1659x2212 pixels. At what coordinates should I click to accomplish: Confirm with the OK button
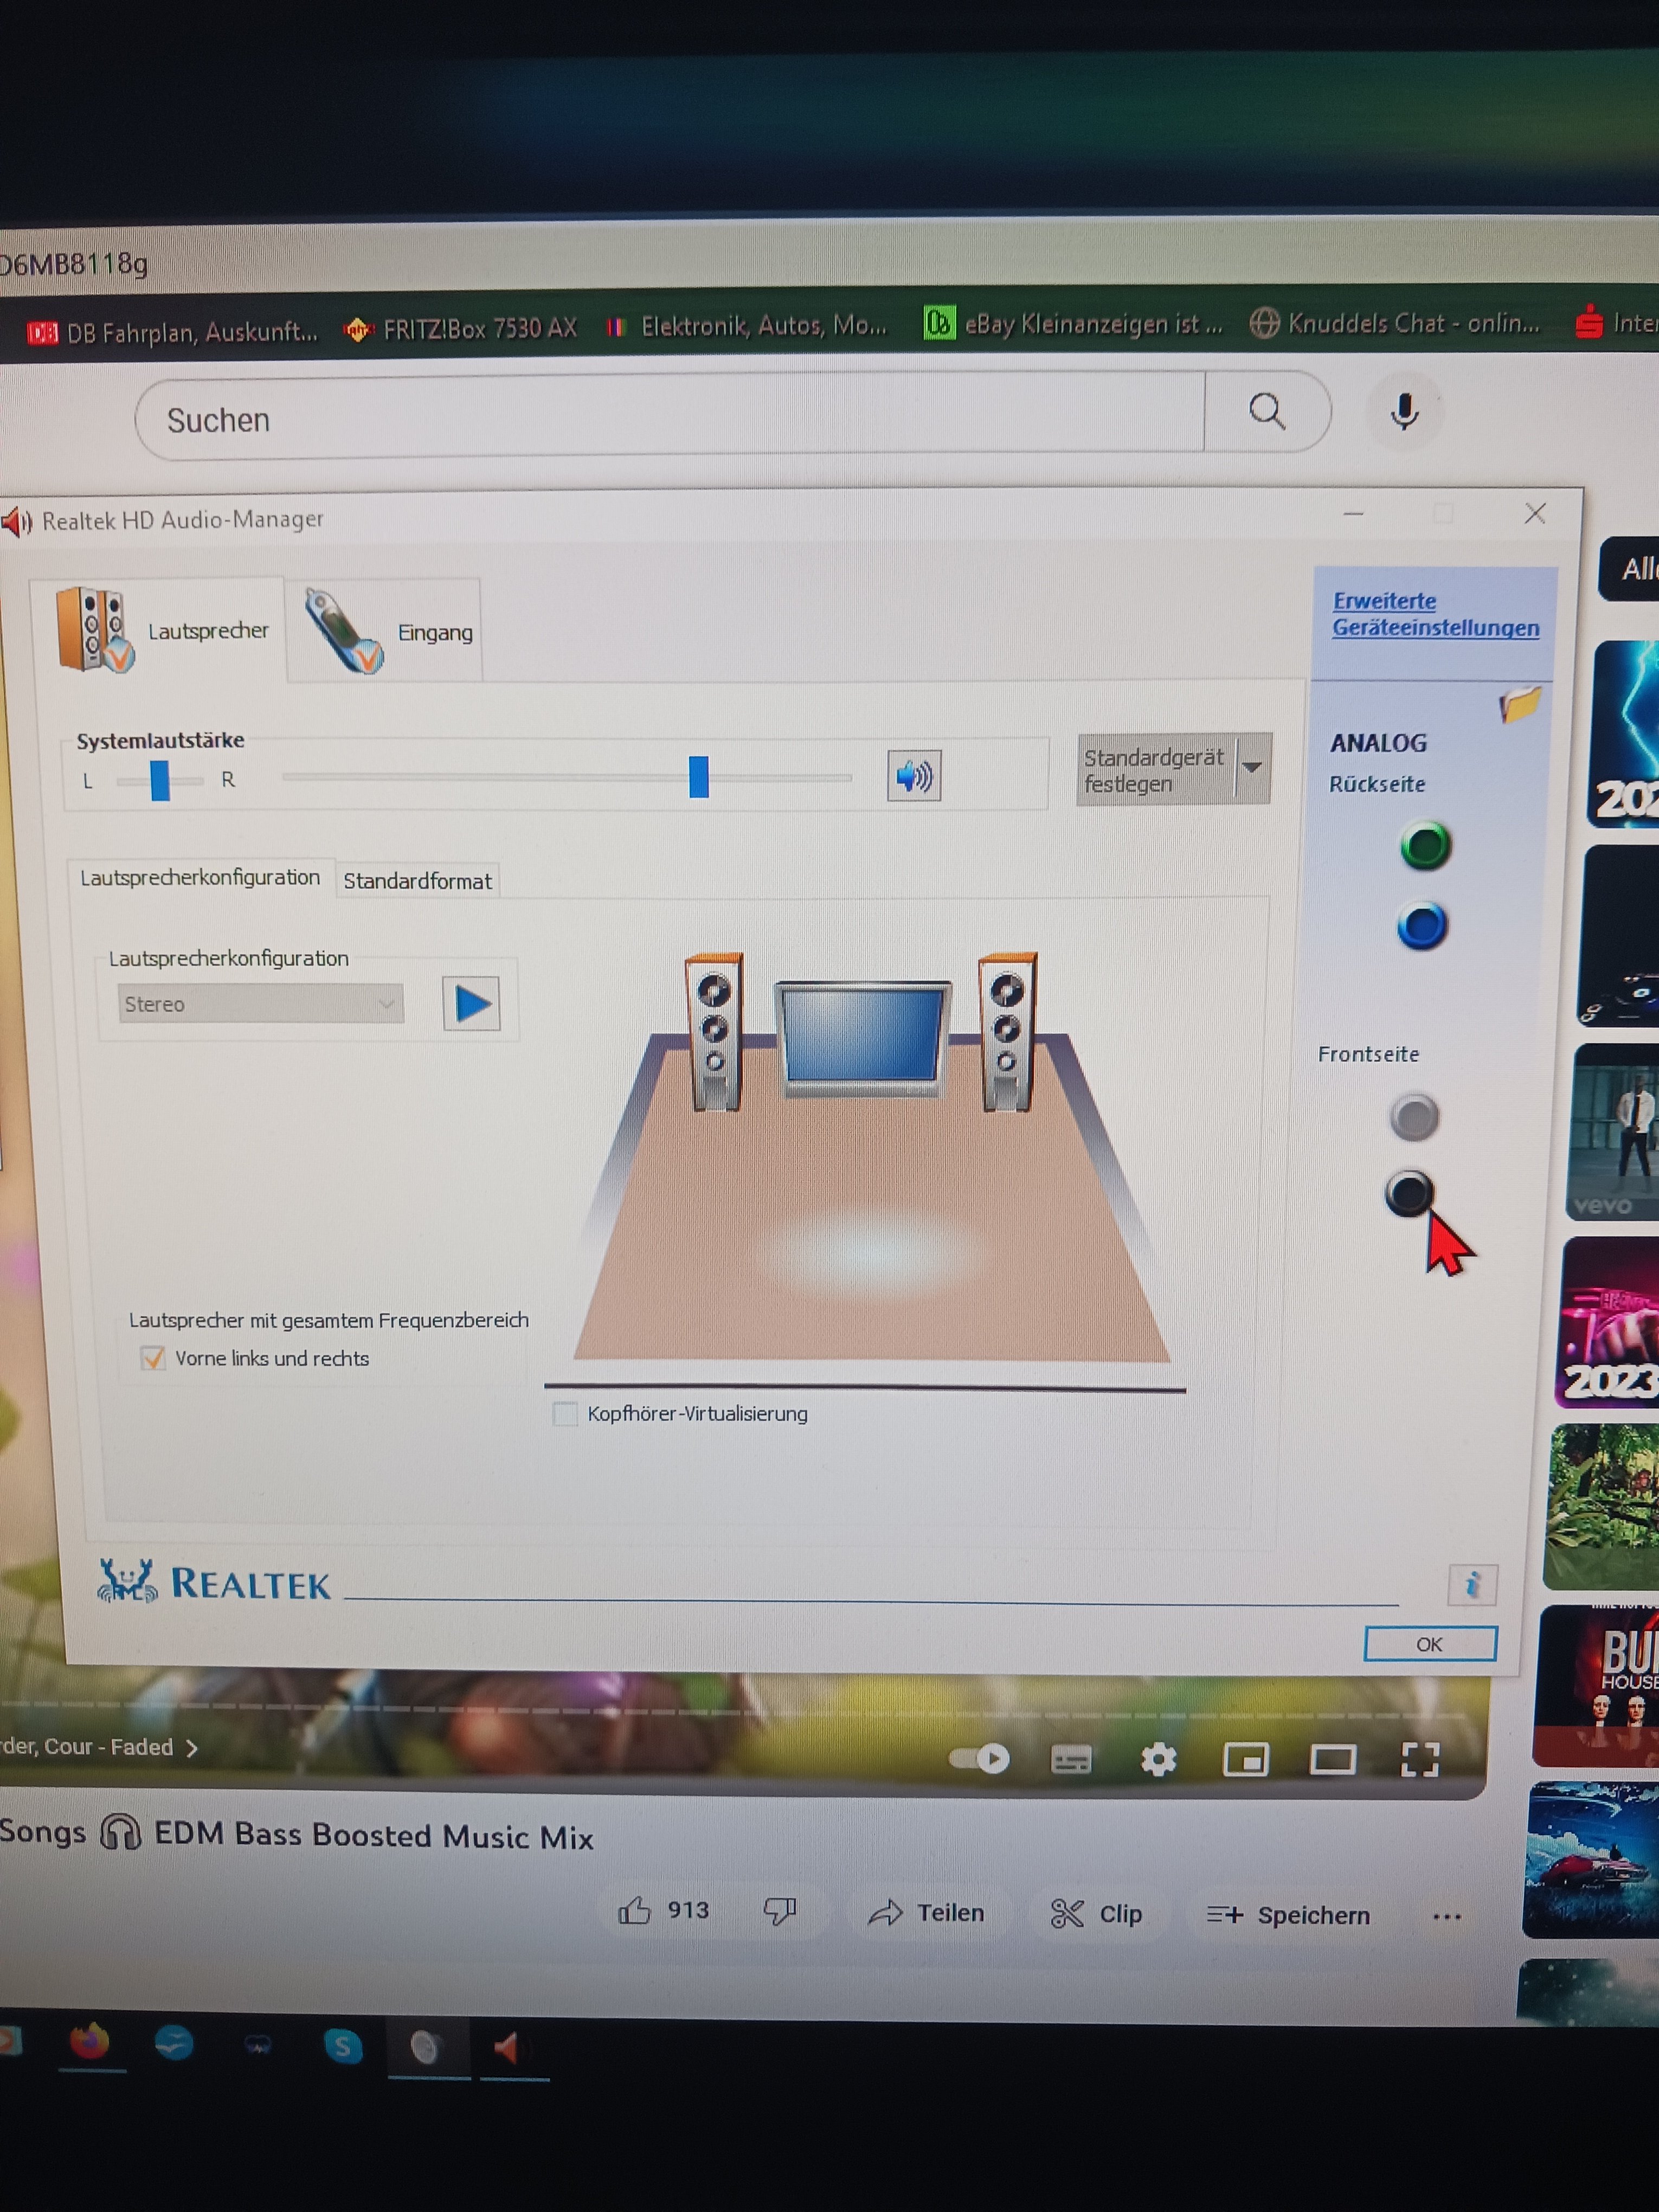coord(1429,1644)
